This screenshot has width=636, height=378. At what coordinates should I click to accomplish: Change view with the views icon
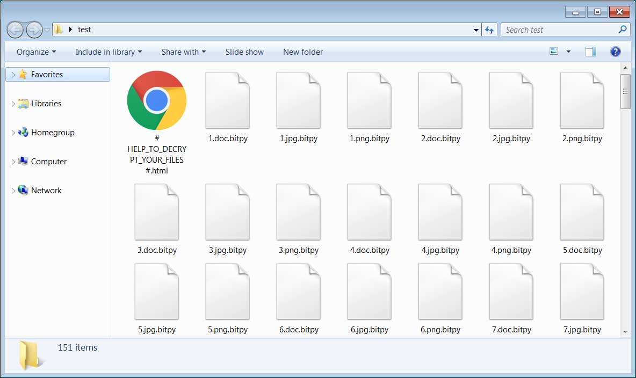click(x=554, y=51)
